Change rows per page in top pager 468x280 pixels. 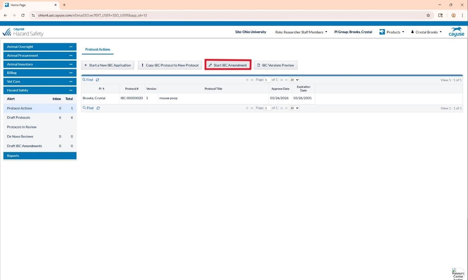[294, 80]
